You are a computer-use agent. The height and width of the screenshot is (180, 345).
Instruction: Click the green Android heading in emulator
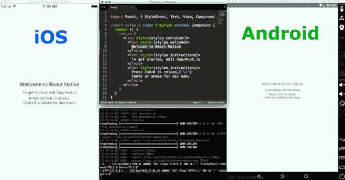pyautogui.click(x=280, y=33)
